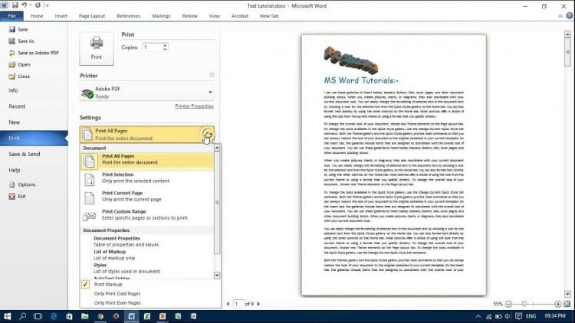The image size is (575, 323).
Task: Click dropdown list scroll up arrow
Action: [x=217, y=148]
